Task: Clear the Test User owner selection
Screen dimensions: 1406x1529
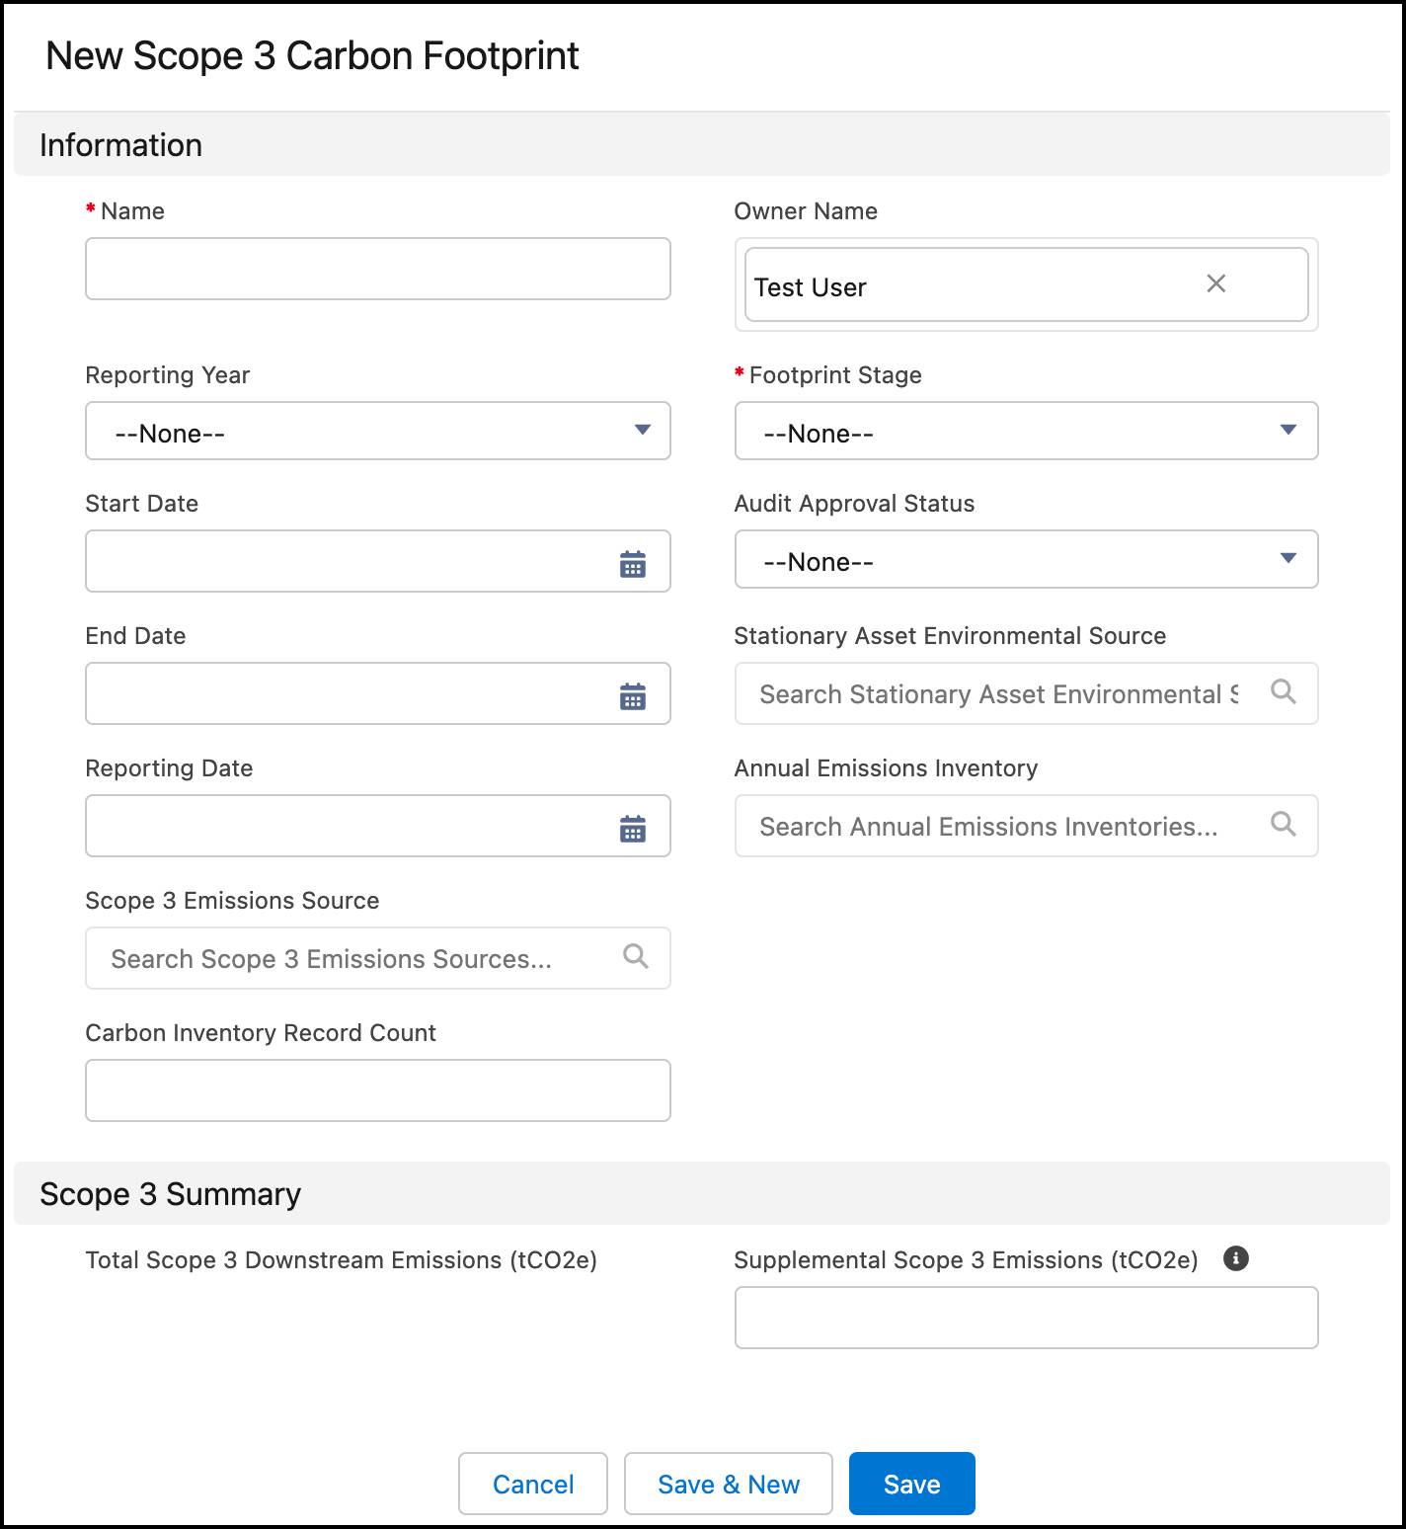Action: click(1215, 284)
